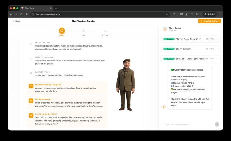Click the address bar URL flimonpc.pages.dev/create
The height and width of the screenshot is (141, 231).
(x=48, y=14)
